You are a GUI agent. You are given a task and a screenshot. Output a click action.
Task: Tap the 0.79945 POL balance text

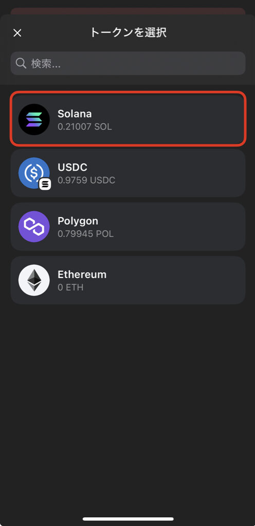(86, 234)
